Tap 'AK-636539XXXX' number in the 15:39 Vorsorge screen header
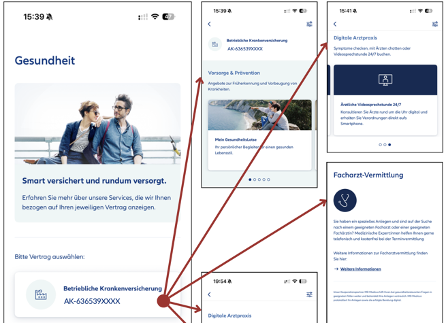 point(245,49)
